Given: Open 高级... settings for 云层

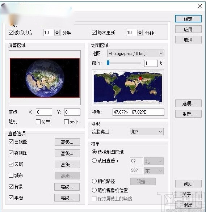Looking at the screenshot, I should 67,164.
